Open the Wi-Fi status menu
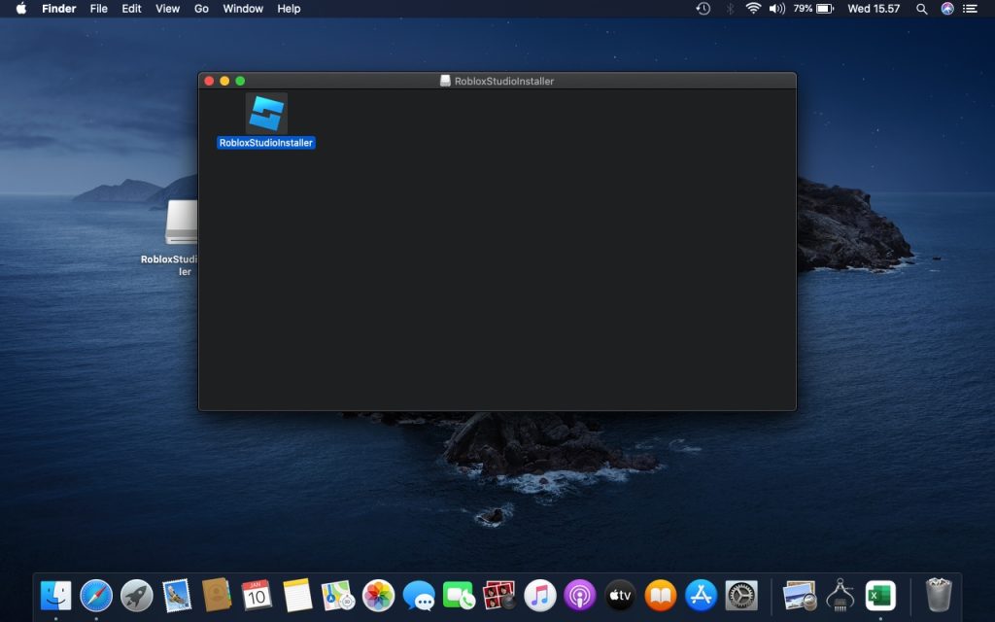Screen dimensions: 995x622 [753, 8]
